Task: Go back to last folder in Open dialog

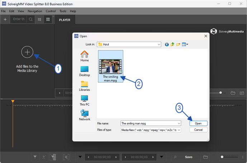Action: [167, 44]
